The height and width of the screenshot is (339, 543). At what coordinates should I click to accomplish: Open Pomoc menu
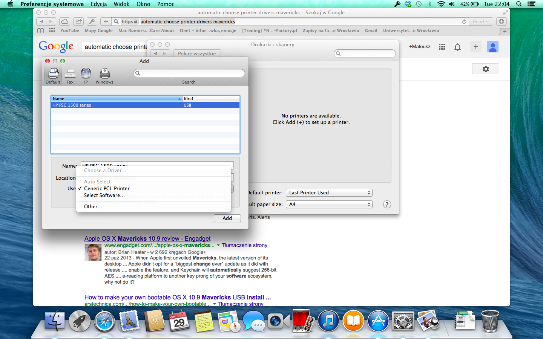tap(166, 4)
